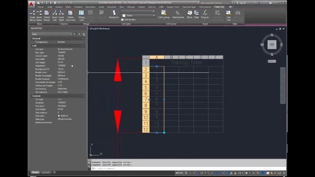
Task: Click the in-canvas view controls label
Action: 99,29
